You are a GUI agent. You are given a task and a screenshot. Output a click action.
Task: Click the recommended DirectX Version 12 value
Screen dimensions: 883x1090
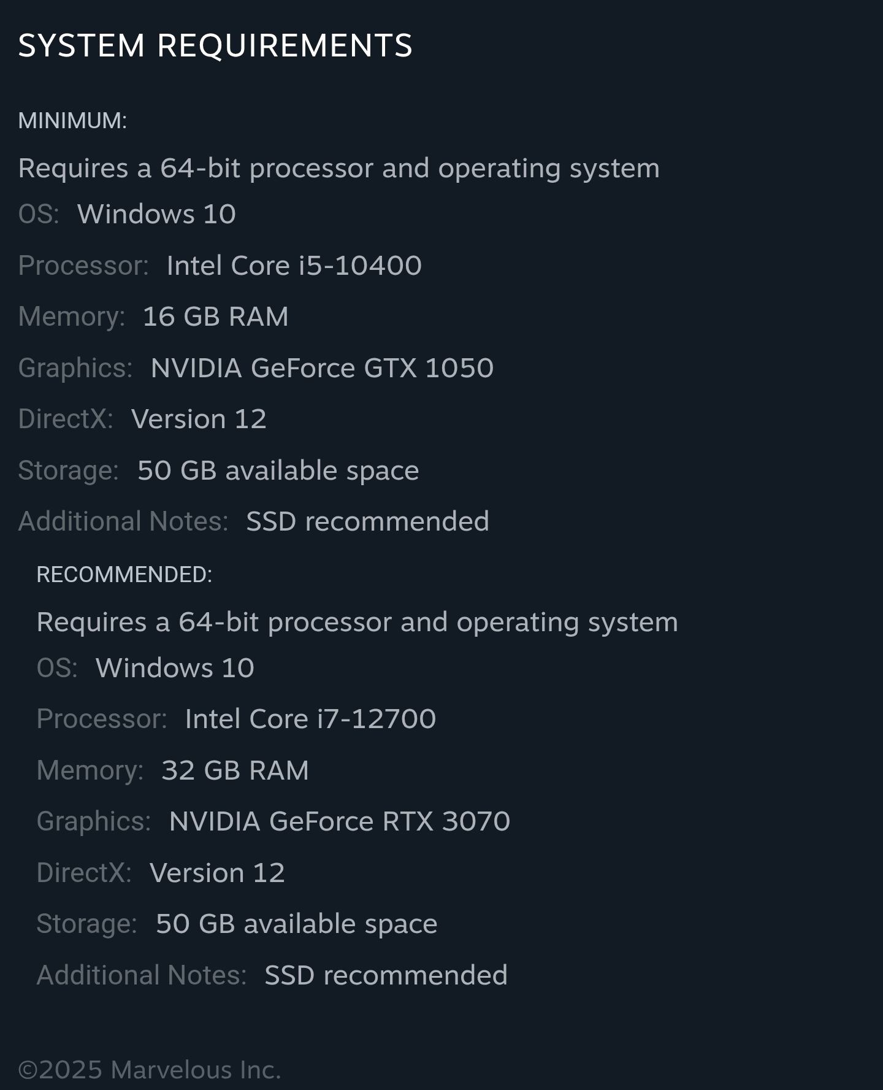coord(217,873)
